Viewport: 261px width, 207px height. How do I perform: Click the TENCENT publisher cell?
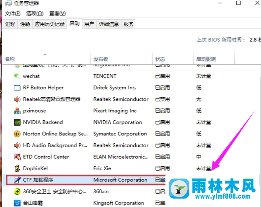point(105,76)
